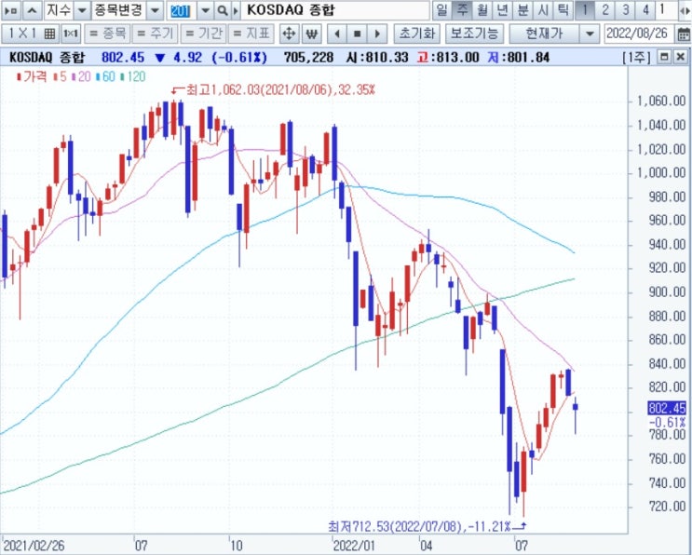Toggle interval preset button 3
Viewport: 692px width, 555px height.
click(x=625, y=9)
